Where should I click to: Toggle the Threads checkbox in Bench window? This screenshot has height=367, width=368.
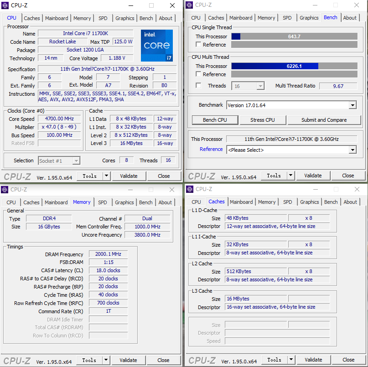(x=198, y=85)
